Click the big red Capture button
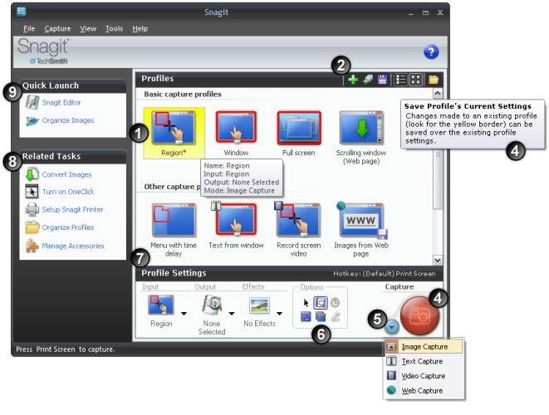 click(x=419, y=315)
